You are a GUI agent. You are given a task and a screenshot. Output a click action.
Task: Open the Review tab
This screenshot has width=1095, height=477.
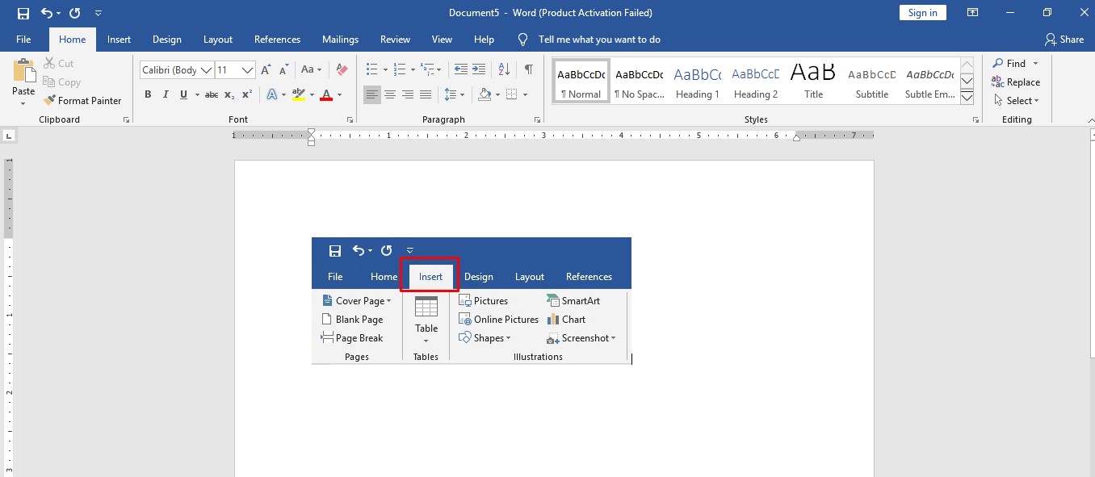(395, 40)
